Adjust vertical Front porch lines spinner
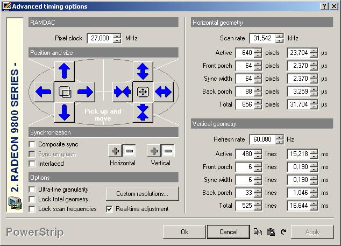Screen dimensions: 341x246 pyautogui.click(x=258, y=167)
